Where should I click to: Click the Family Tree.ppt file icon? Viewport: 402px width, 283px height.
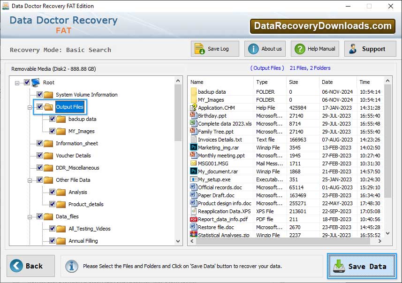pos(194,131)
